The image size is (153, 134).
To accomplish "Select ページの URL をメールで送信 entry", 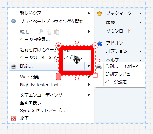I will click(51, 58).
